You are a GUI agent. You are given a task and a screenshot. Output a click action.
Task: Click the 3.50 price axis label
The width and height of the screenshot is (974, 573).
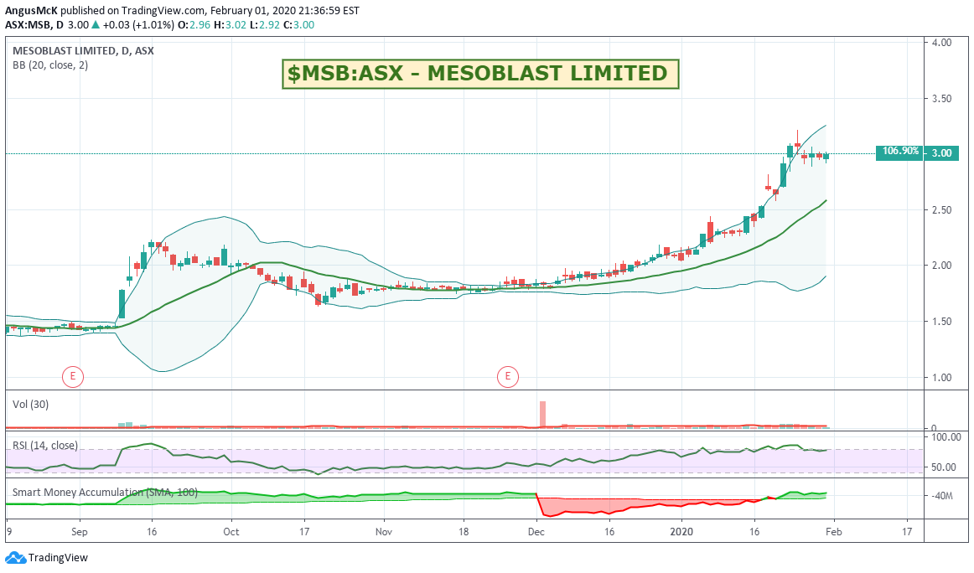pos(941,98)
